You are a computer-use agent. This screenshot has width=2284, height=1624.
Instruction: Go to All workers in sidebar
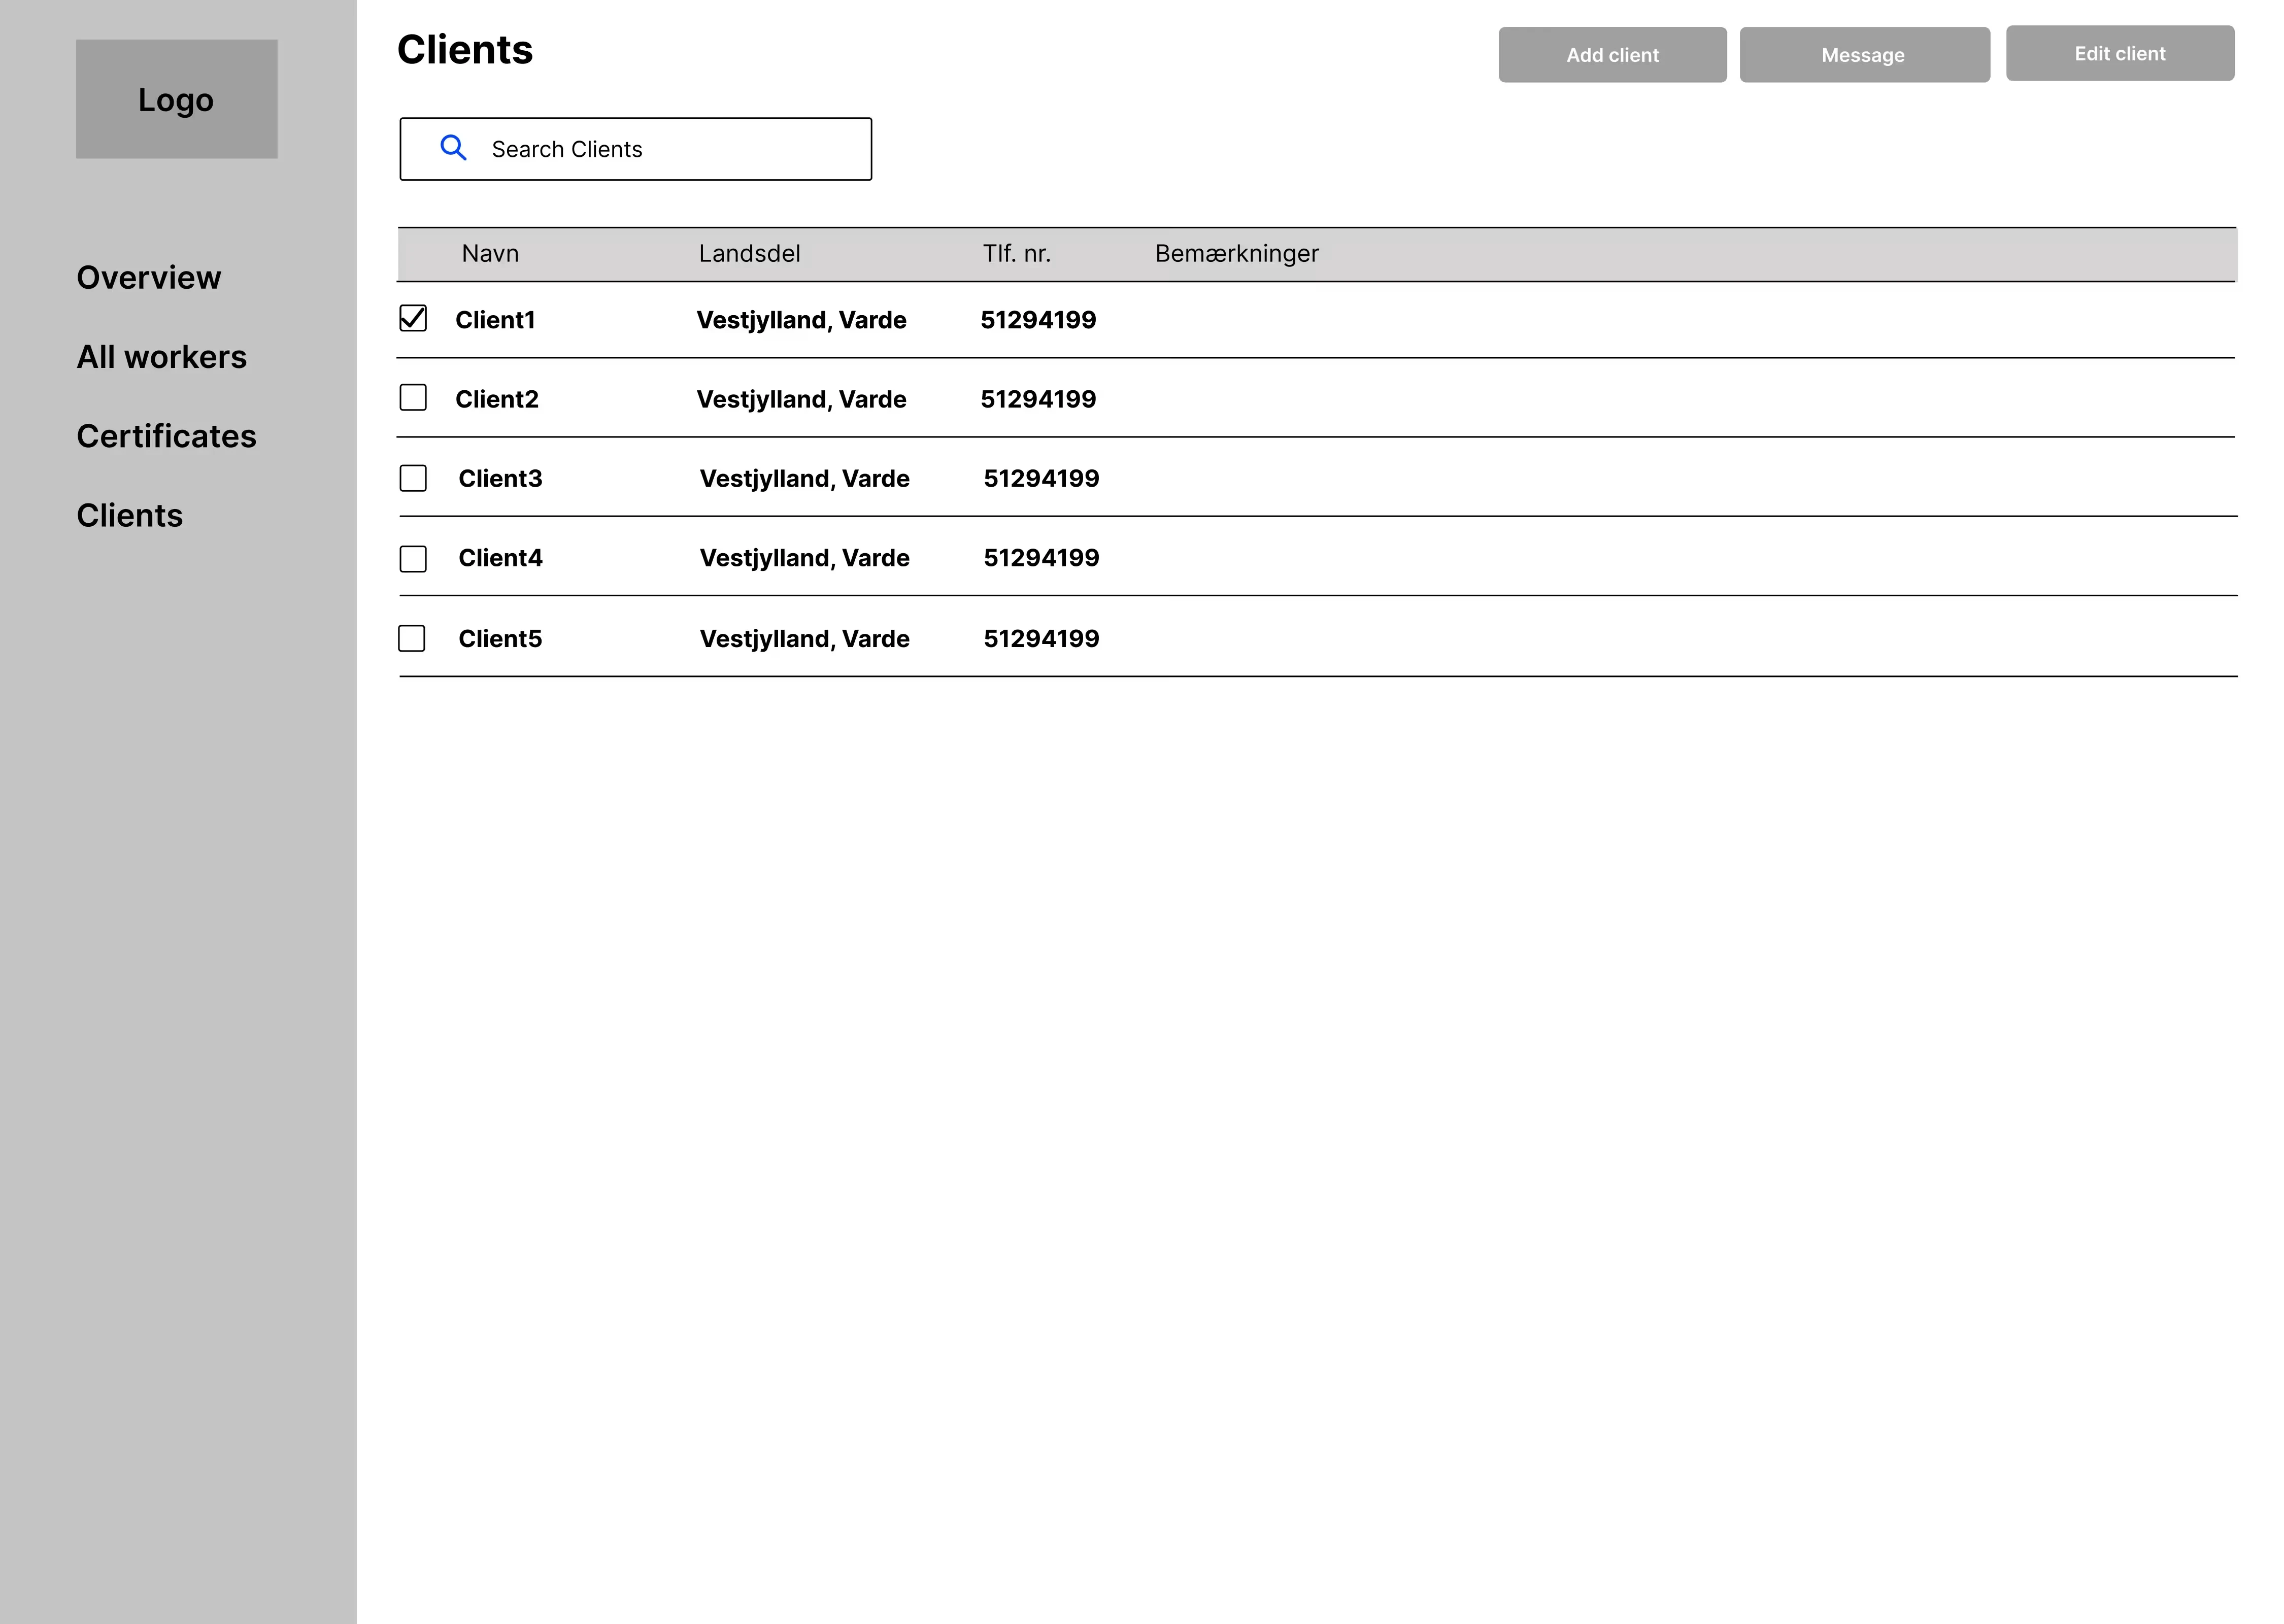(161, 357)
